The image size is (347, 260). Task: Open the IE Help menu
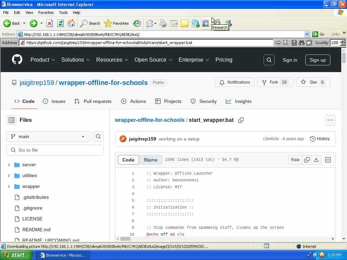tap(76, 13)
